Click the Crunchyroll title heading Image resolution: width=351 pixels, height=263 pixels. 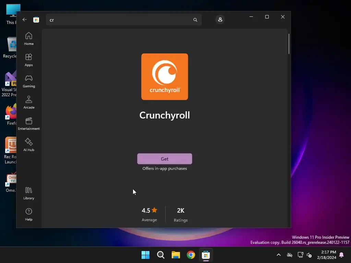click(x=165, y=115)
